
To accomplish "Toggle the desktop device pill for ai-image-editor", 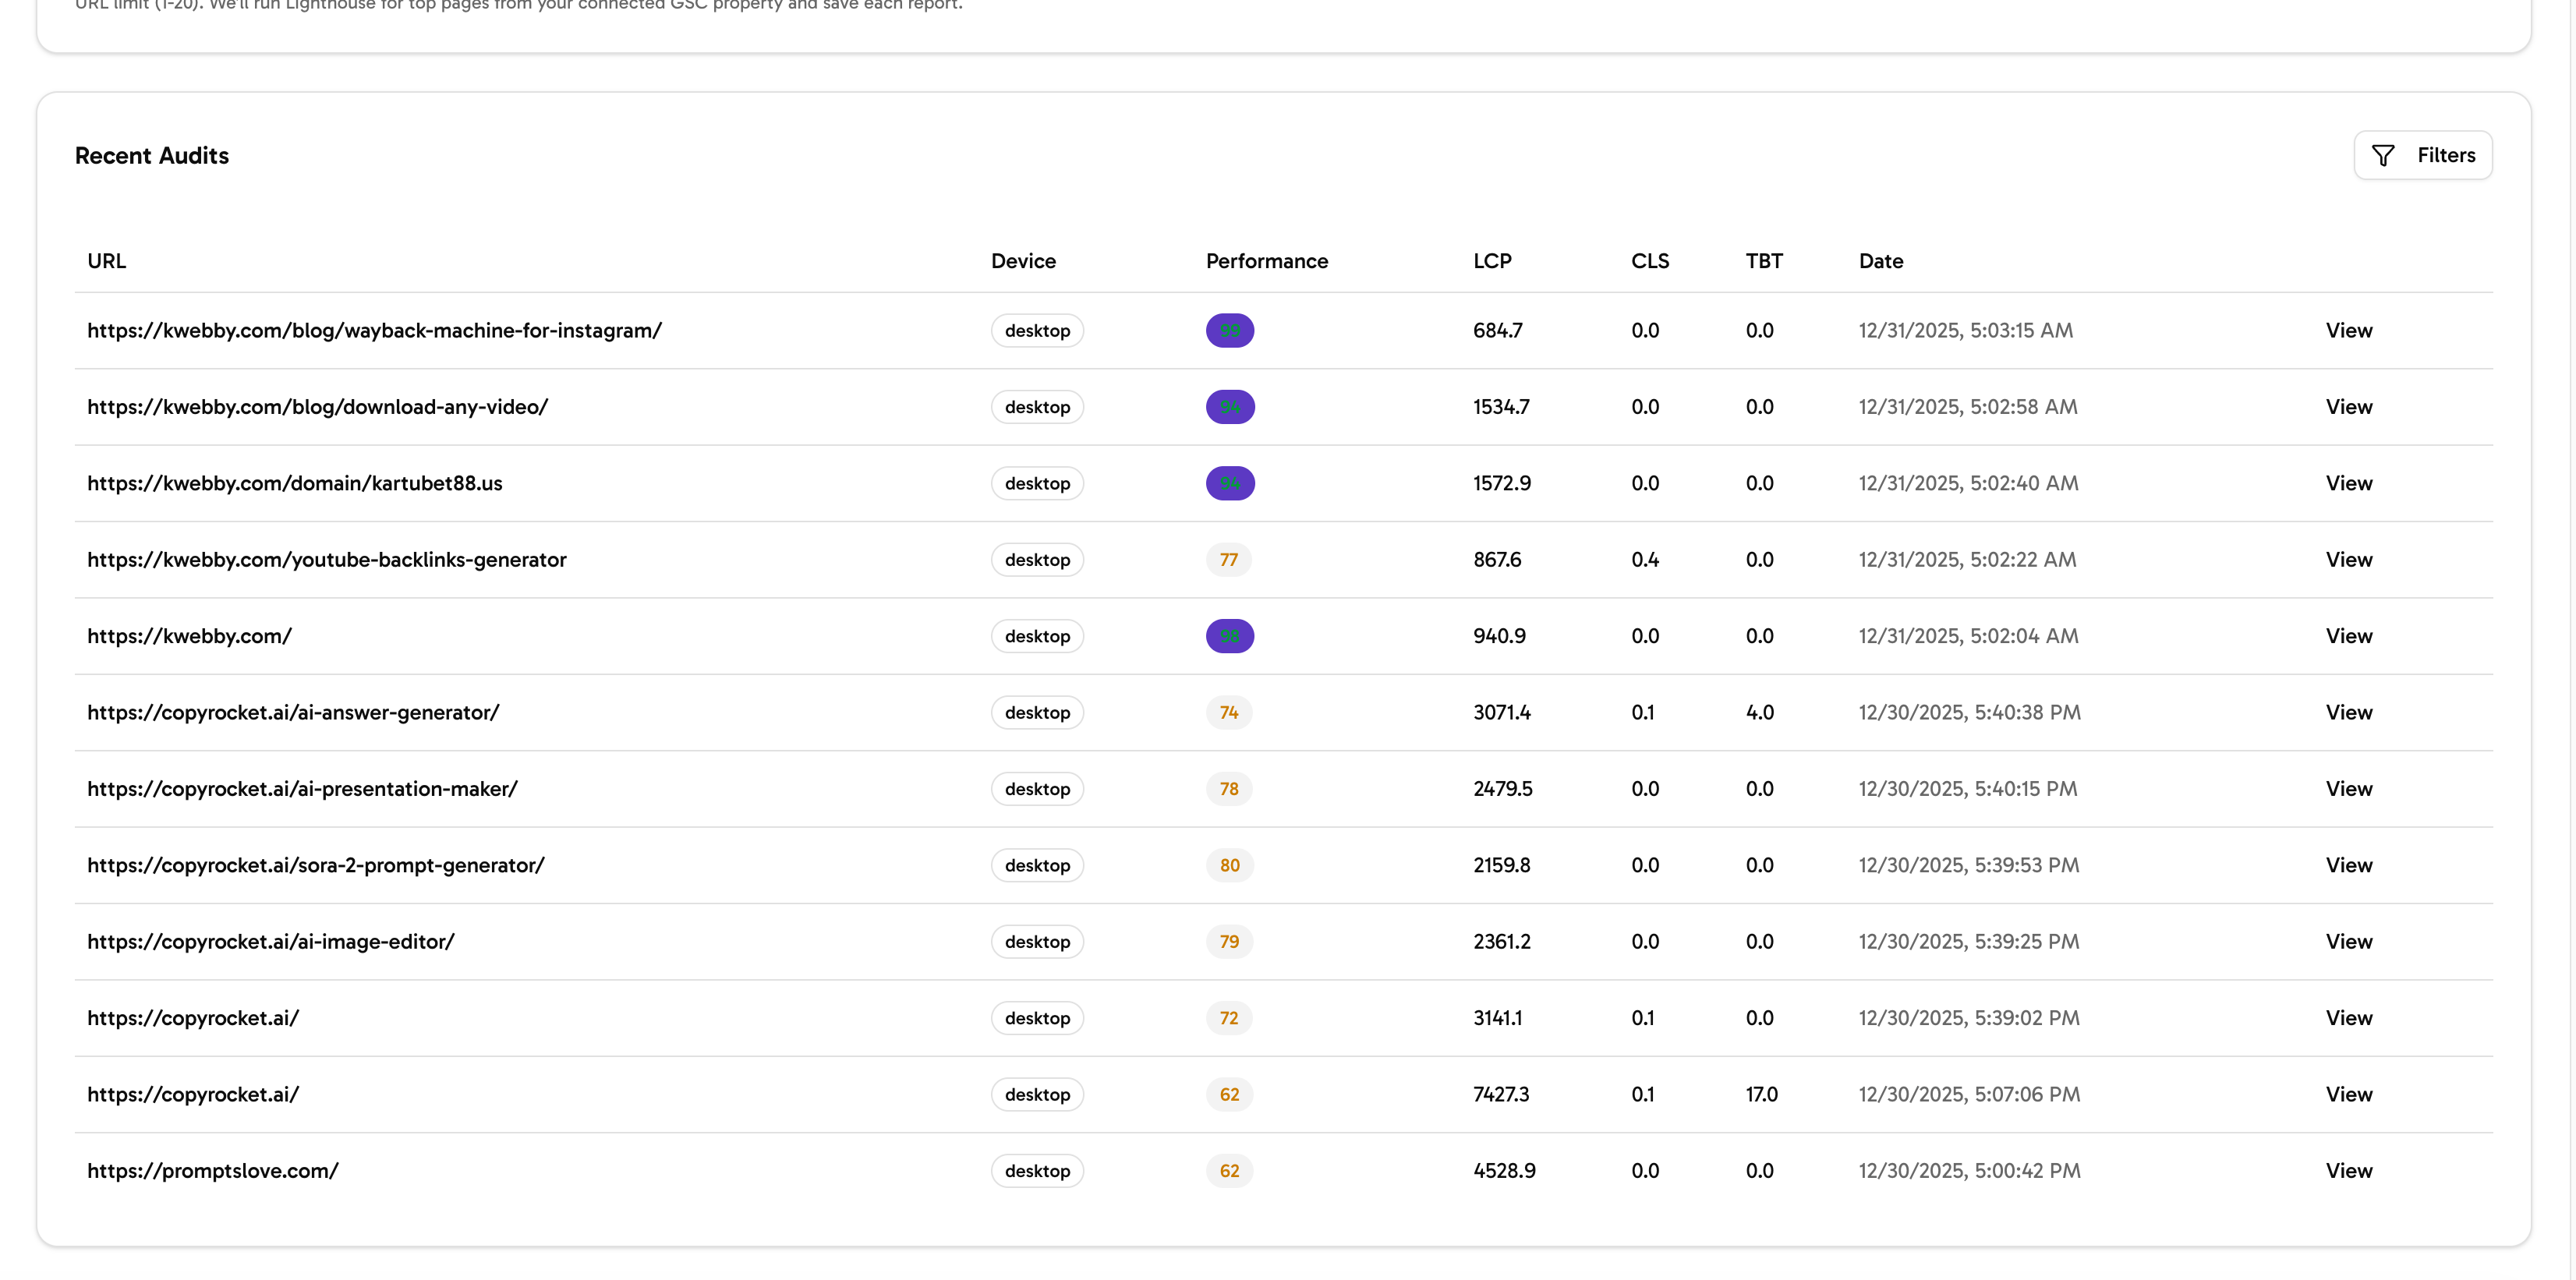I will click(1037, 941).
